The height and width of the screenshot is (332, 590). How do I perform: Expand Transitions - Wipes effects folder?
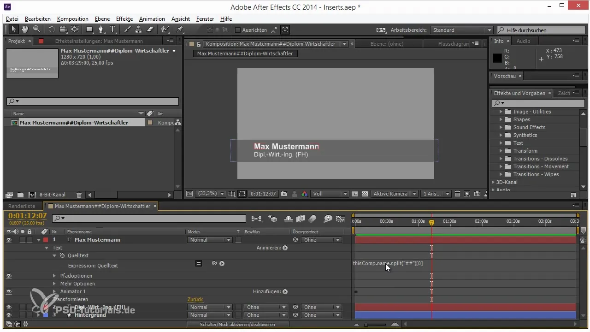tap(501, 174)
